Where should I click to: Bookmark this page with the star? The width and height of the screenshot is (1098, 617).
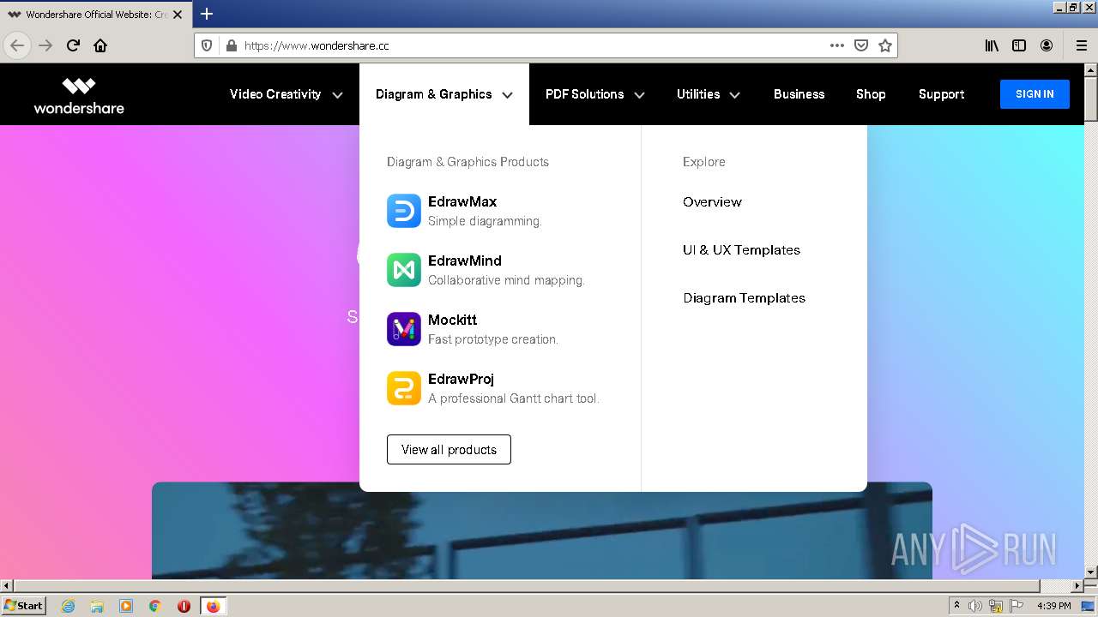point(885,45)
